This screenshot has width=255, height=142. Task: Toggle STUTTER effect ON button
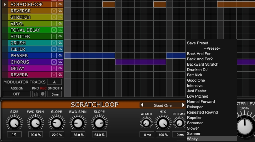point(60,36)
